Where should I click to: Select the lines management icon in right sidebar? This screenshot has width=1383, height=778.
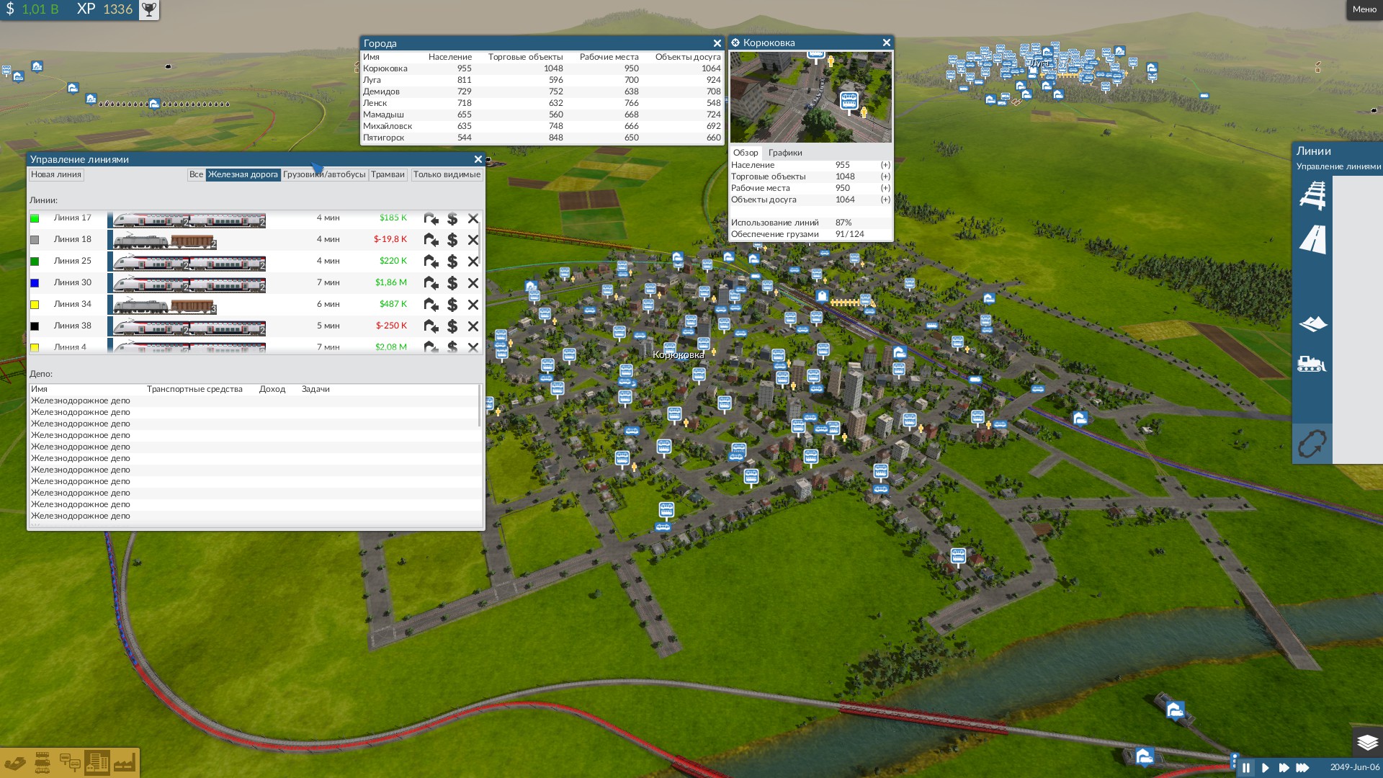tap(1312, 444)
